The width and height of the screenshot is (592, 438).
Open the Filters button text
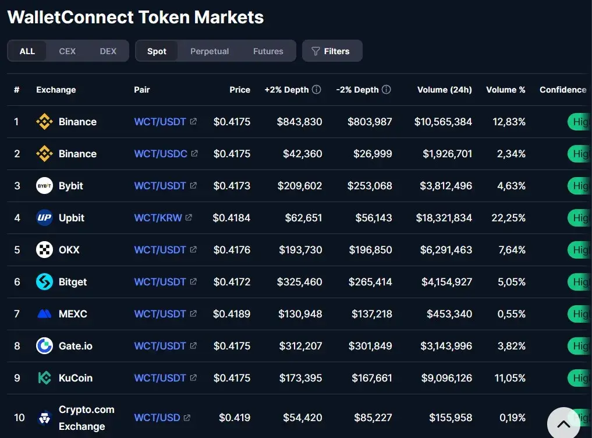point(337,51)
